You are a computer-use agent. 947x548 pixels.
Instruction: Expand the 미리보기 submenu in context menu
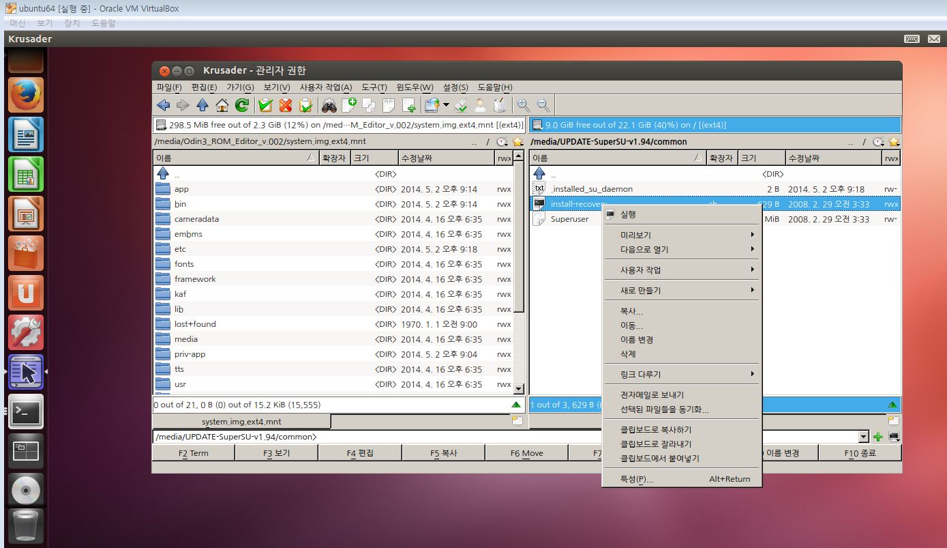point(680,235)
